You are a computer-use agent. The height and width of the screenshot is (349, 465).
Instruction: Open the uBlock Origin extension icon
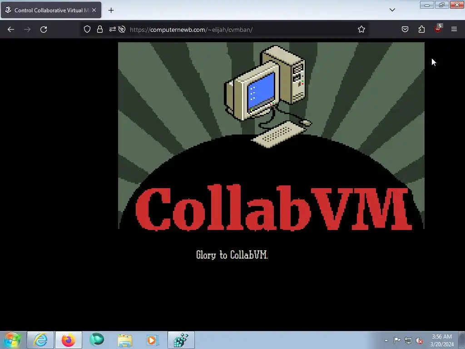438,28
